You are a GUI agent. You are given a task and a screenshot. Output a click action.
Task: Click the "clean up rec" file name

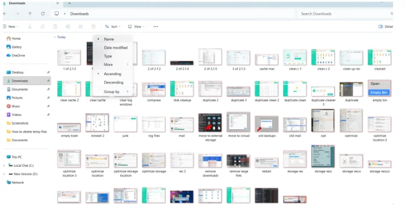click(x=351, y=69)
